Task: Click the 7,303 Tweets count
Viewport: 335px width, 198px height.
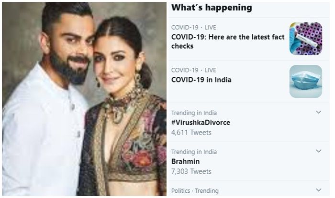Action: coord(191,171)
